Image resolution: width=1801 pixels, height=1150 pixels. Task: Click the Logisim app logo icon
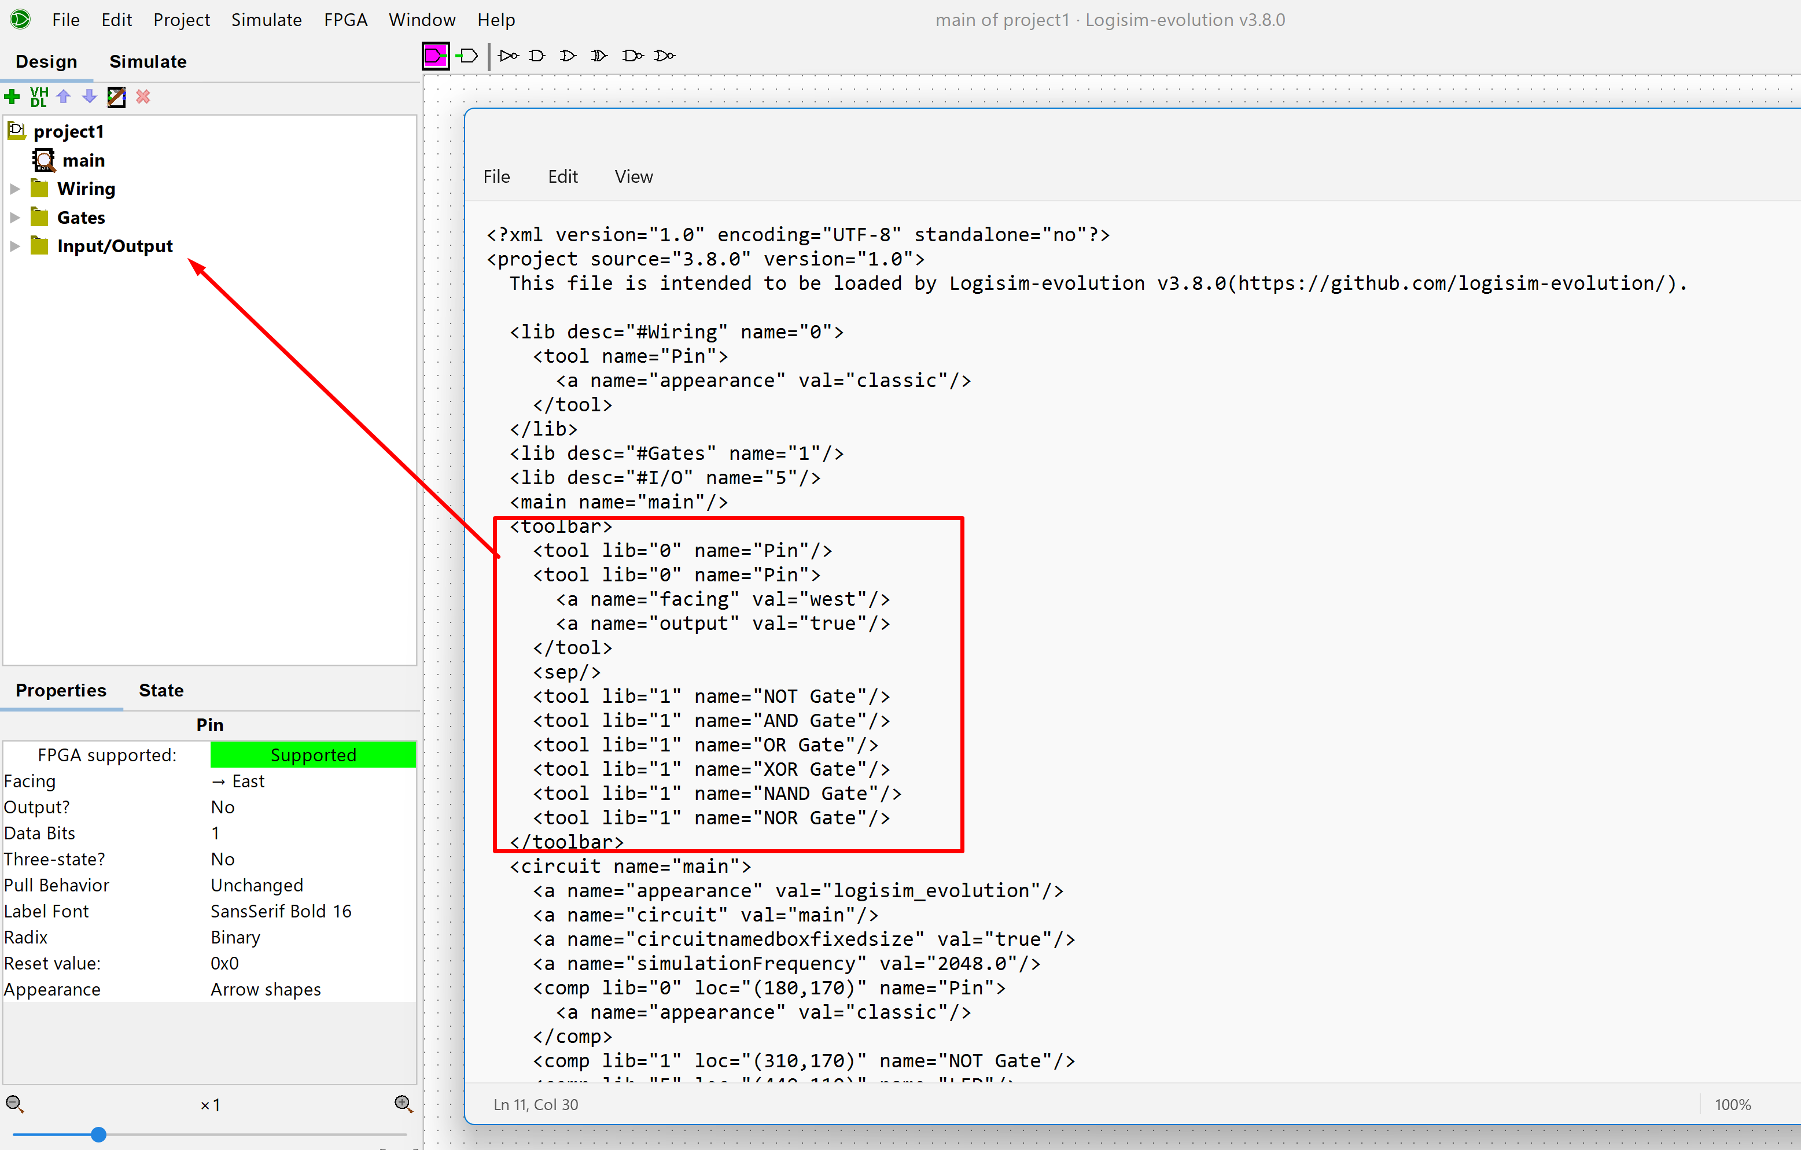point(20,20)
